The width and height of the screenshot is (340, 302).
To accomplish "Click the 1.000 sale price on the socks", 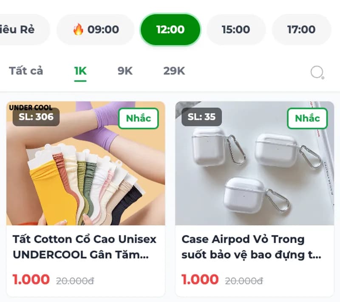I will [30, 279].
